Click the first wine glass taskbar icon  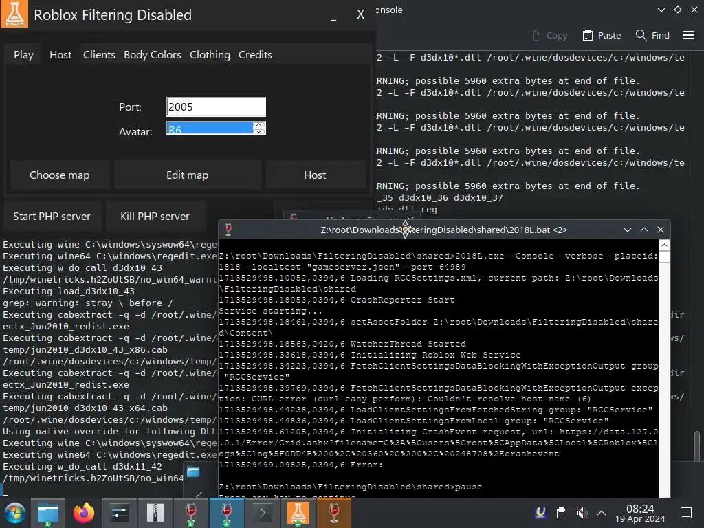(191, 513)
